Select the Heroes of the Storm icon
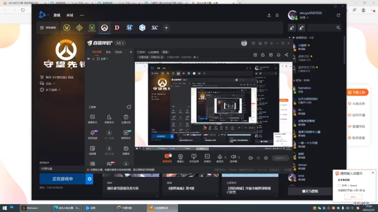Image resolution: width=378 pixels, height=212 pixels. [x=142, y=28]
